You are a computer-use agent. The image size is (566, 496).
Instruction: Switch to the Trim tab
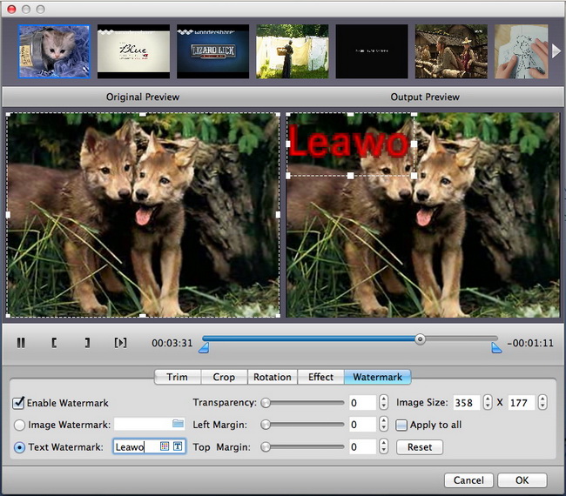[x=178, y=377]
